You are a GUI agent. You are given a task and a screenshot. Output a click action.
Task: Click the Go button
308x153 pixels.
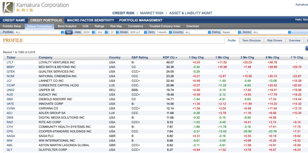(69, 32)
